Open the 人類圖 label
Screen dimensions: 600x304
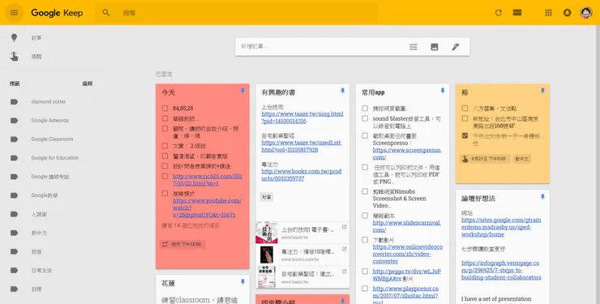coord(39,214)
